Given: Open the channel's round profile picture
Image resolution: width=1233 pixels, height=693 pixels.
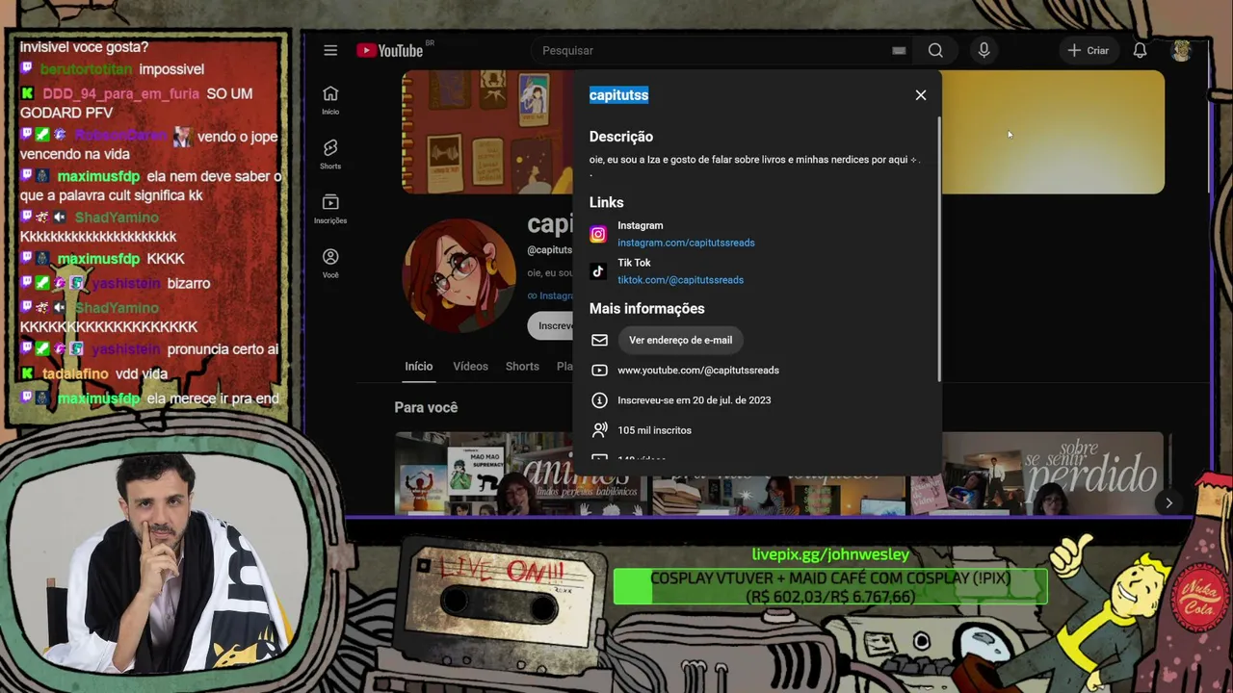Looking at the screenshot, I should click(x=459, y=274).
